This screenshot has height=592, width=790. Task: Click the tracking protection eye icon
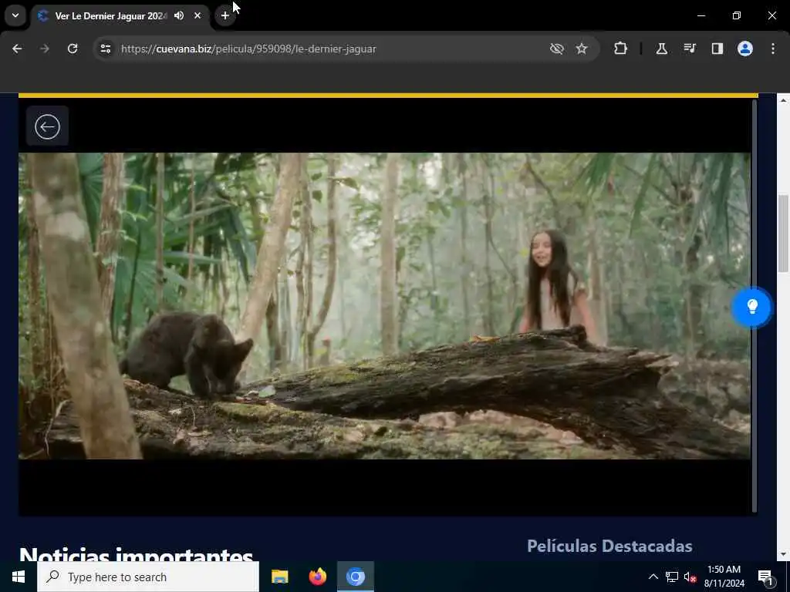click(557, 49)
